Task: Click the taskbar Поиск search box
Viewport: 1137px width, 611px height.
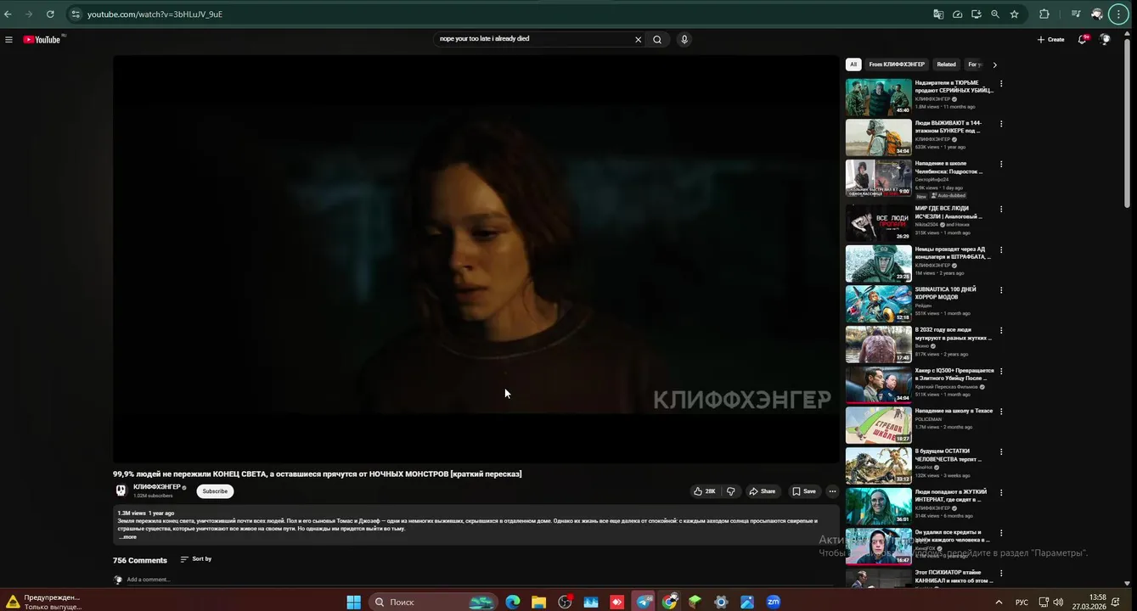Action: [436, 602]
